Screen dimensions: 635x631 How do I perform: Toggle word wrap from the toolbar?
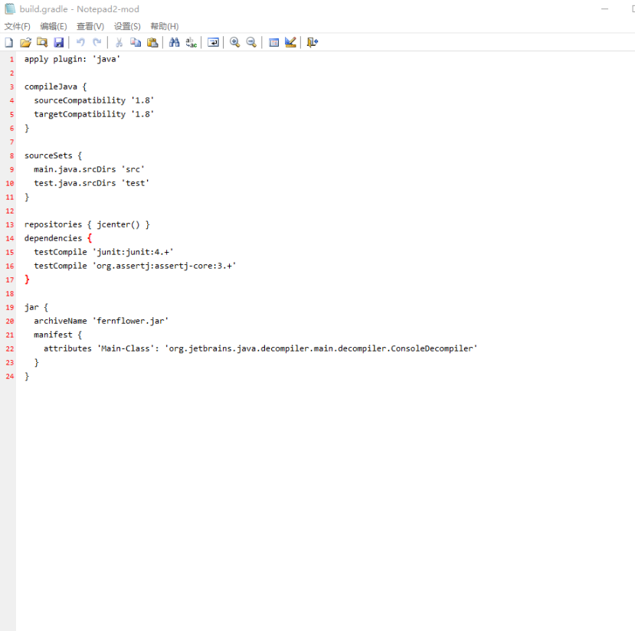(212, 42)
